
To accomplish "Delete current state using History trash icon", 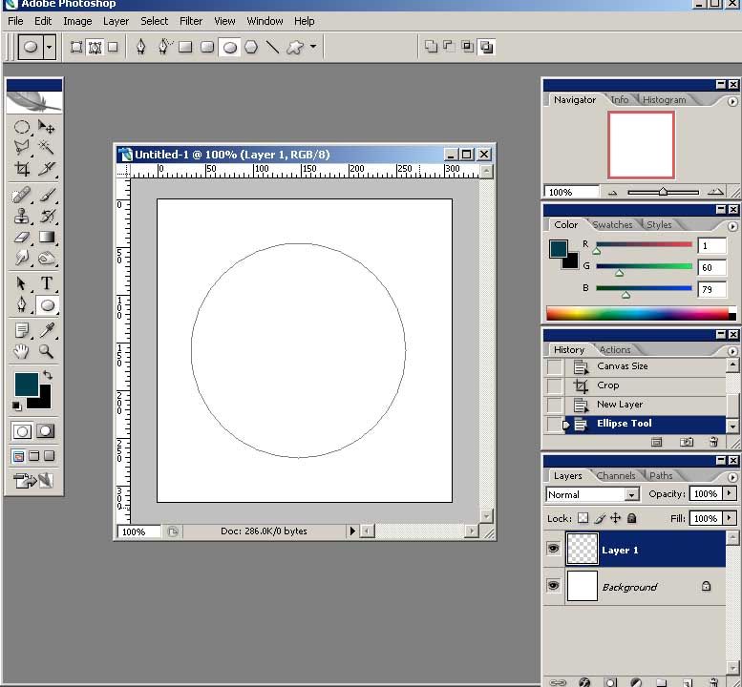I will point(712,443).
